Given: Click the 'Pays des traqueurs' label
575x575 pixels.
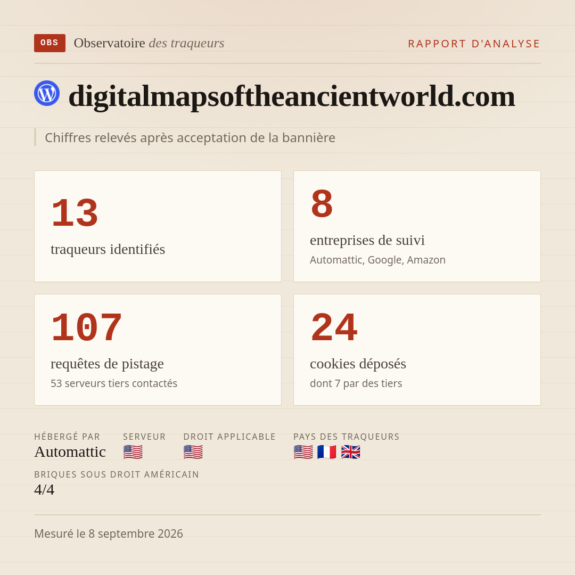Looking at the screenshot, I should [347, 437].
